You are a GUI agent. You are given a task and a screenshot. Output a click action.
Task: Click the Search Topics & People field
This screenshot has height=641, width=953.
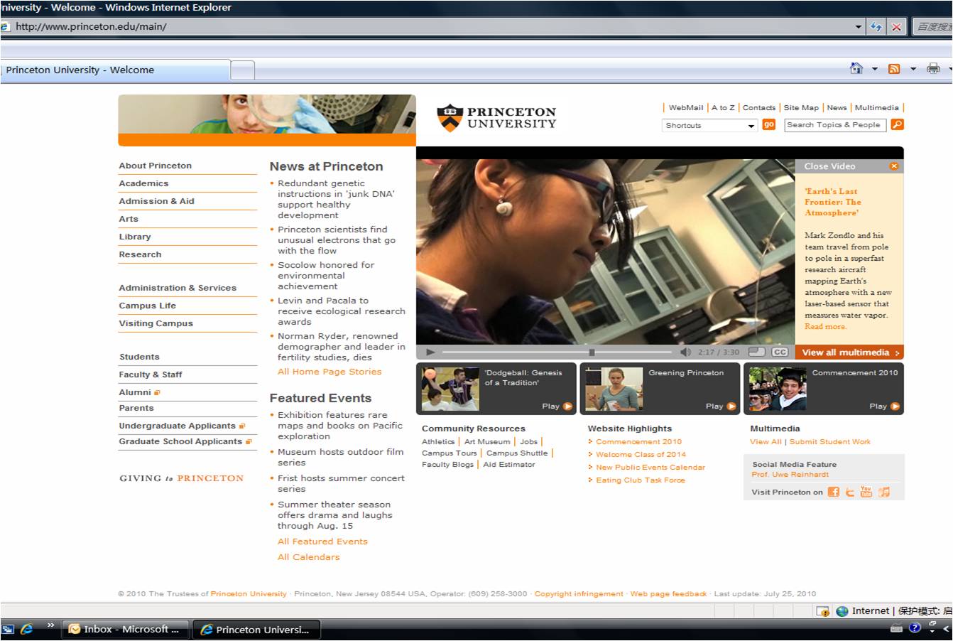835,125
